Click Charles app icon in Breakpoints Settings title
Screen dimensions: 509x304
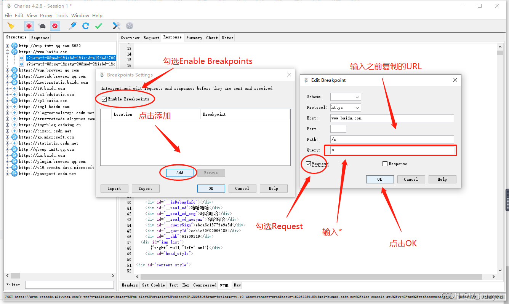[102, 75]
